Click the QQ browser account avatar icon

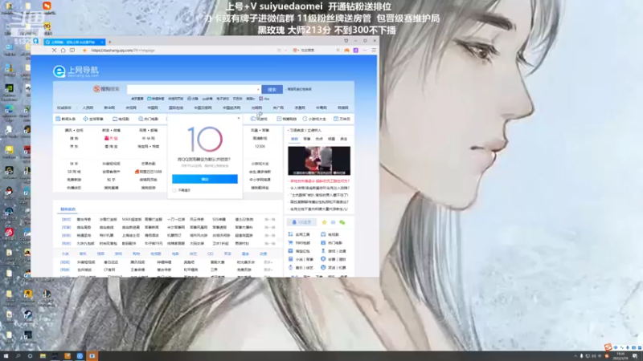[x=36, y=41]
